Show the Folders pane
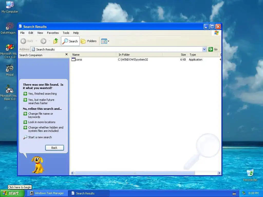The width and height of the screenshot is (263, 197). pos(89,41)
